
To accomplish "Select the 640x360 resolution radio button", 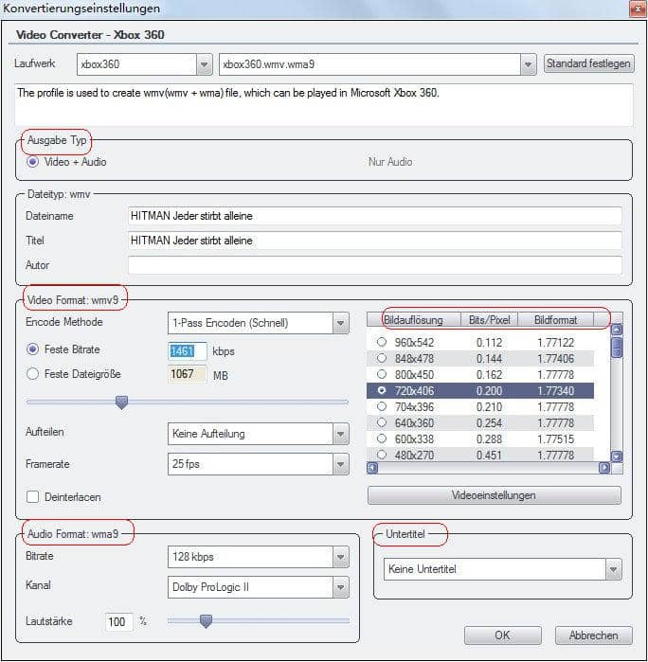I will point(382,422).
